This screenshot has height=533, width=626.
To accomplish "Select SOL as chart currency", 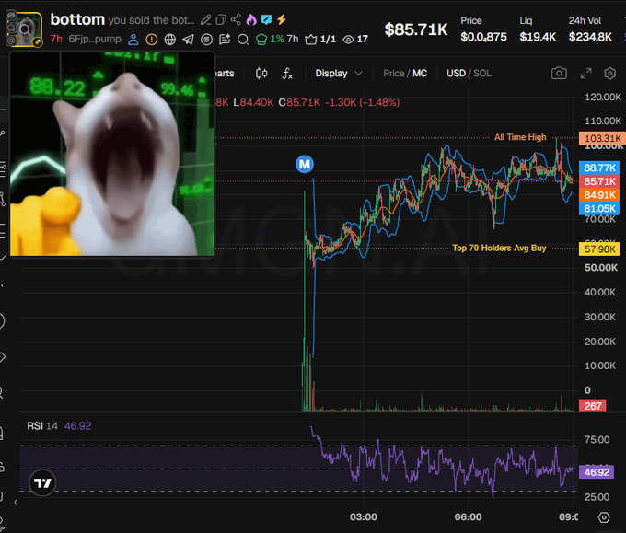I will point(482,74).
